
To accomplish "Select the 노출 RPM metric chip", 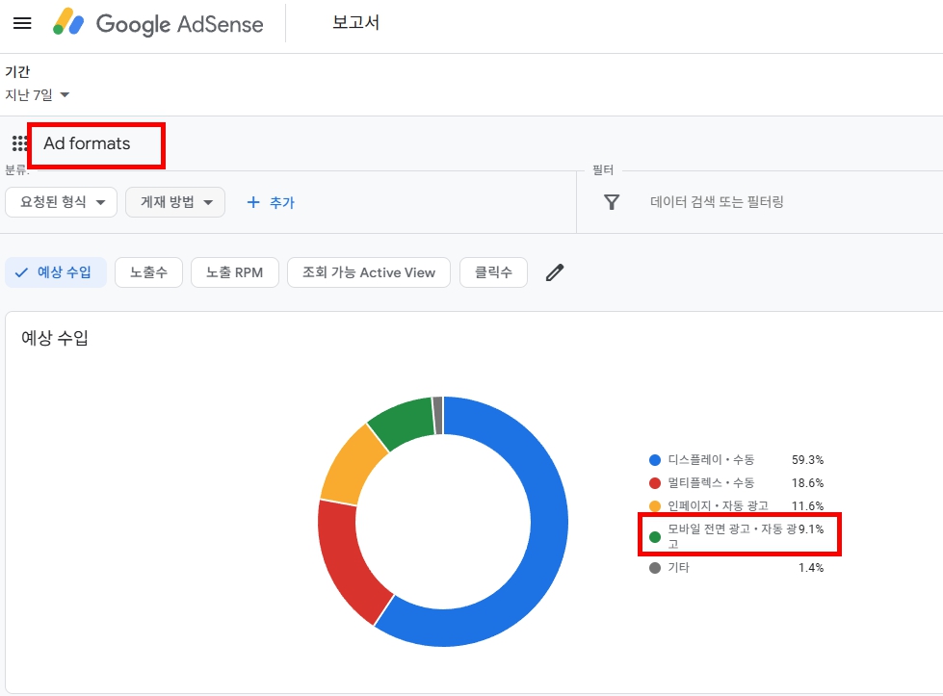I will coord(235,272).
